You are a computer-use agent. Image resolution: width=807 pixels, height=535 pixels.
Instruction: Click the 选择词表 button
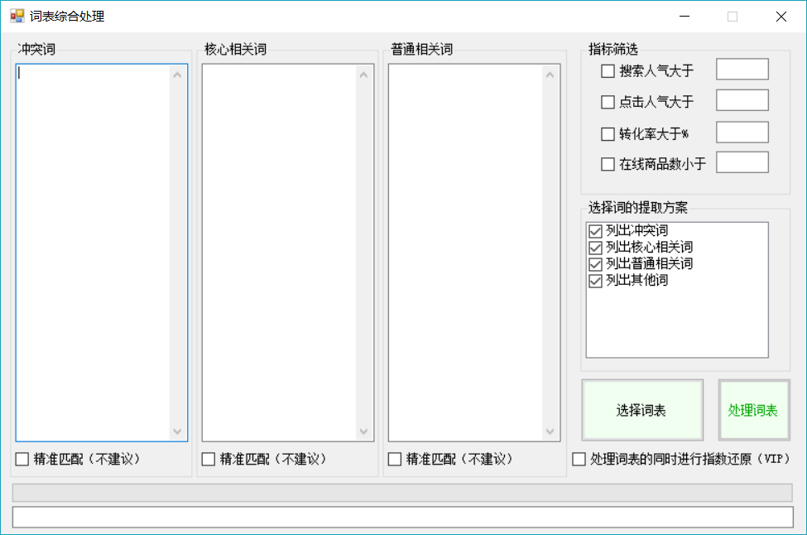click(x=642, y=410)
